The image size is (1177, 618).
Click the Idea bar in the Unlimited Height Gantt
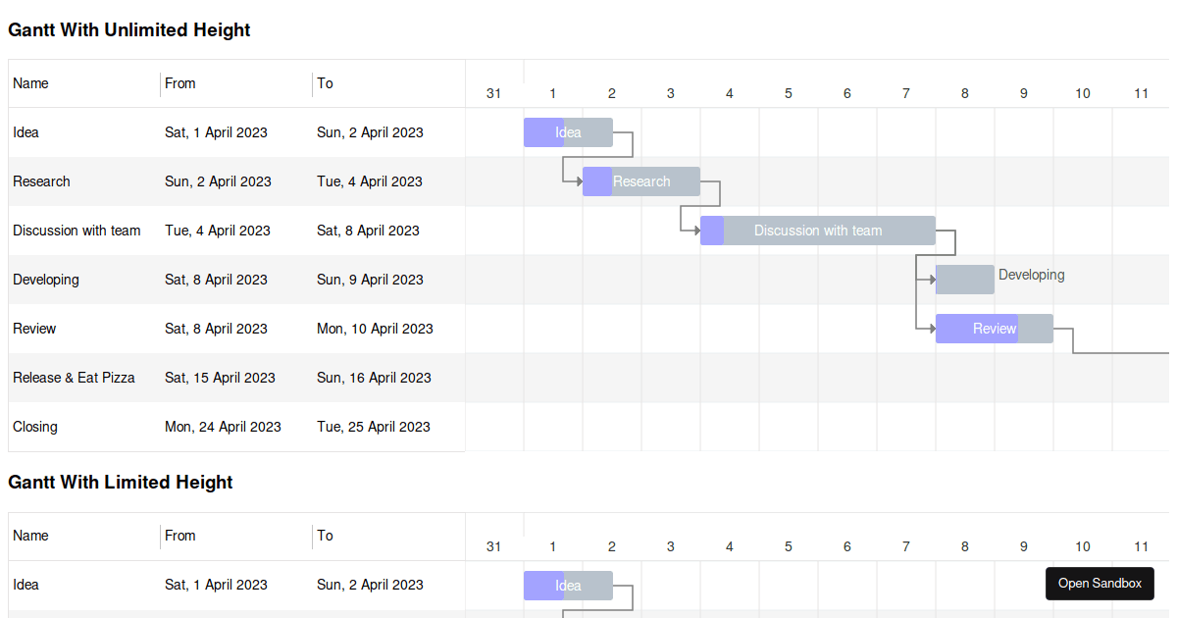(x=568, y=132)
